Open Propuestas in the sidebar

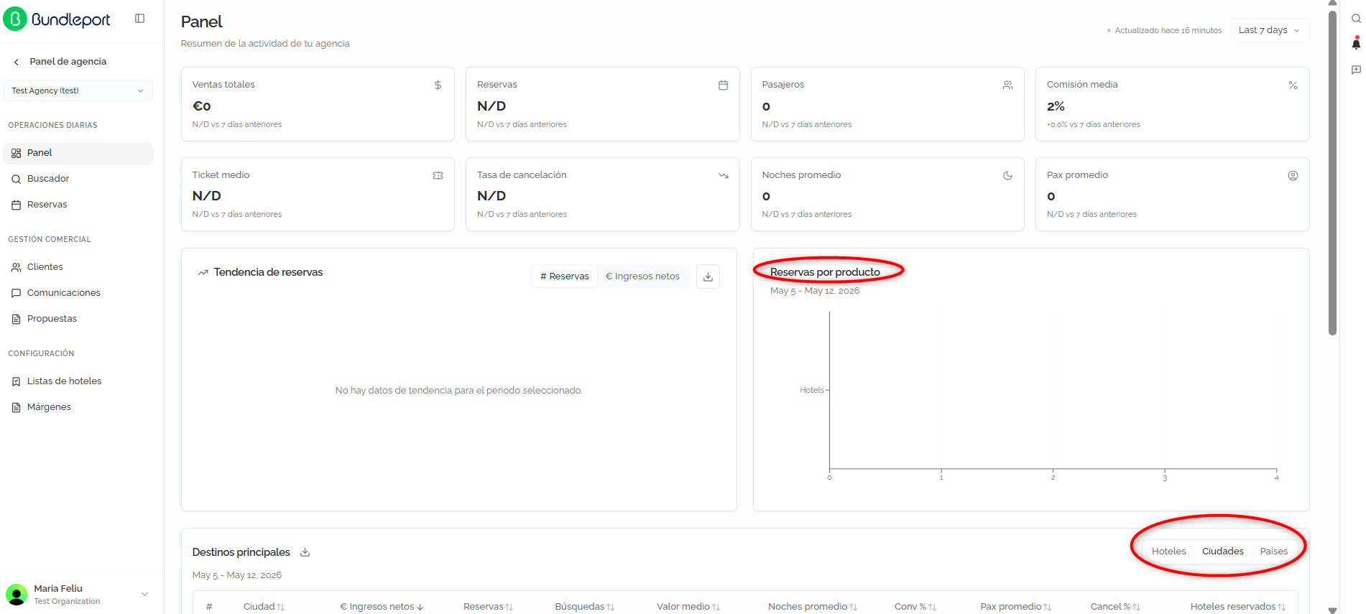tap(78, 319)
